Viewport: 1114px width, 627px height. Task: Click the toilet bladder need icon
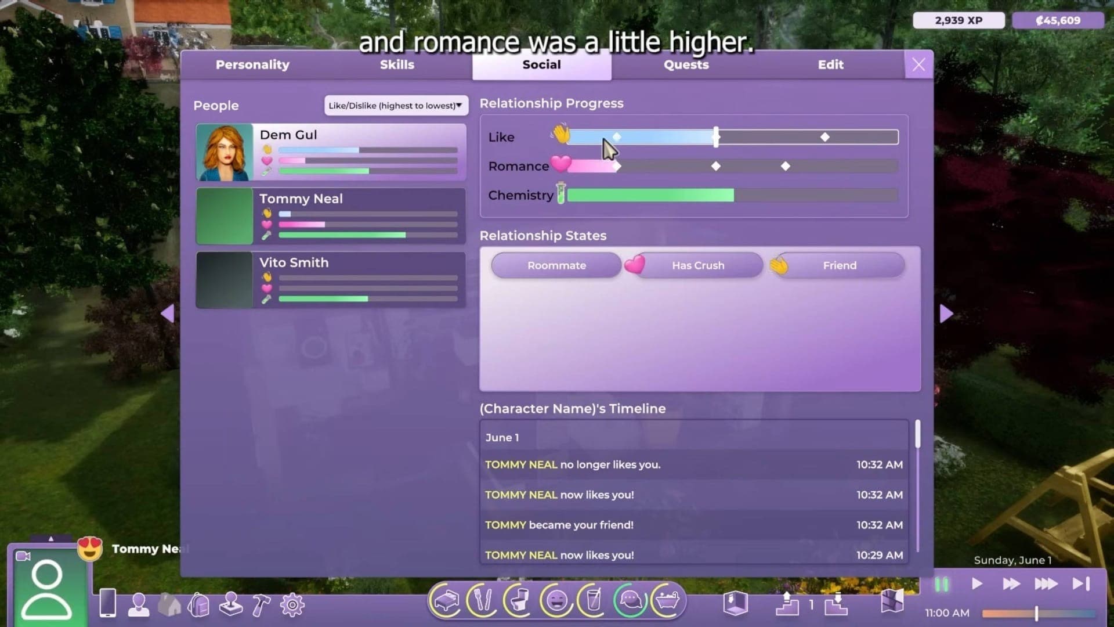(x=519, y=600)
